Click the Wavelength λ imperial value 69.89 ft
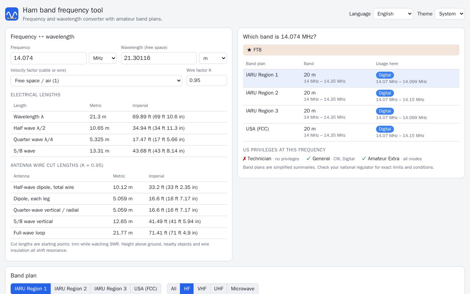This screenshot has width=470, height=294. (x=159, y=117)
